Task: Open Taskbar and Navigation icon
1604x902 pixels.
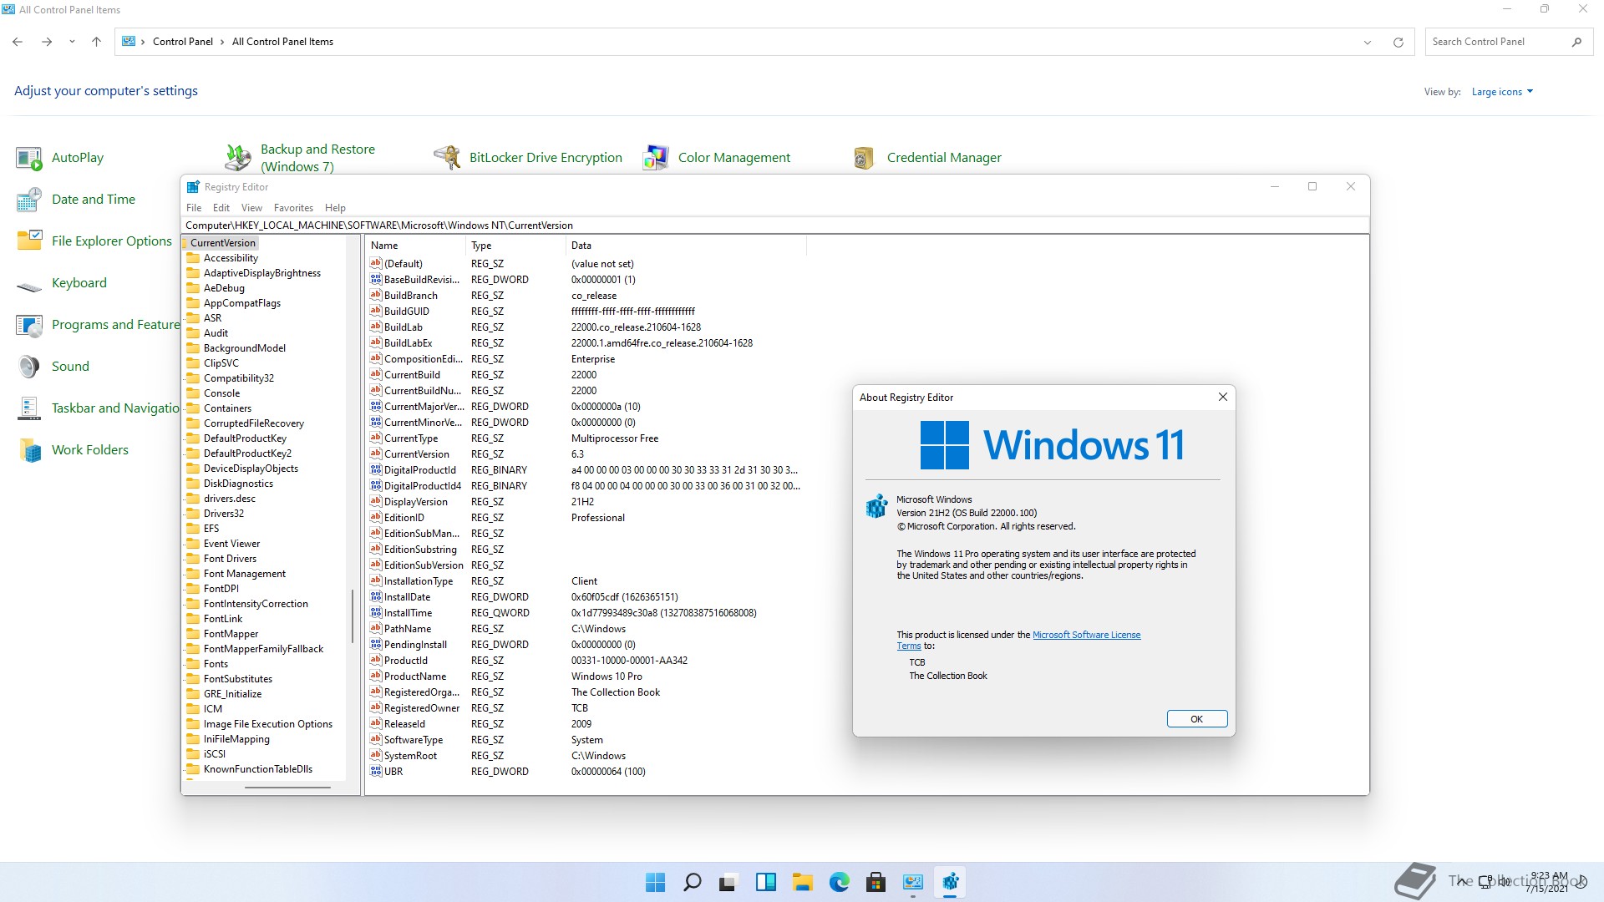Action: [x=29, y=408]
